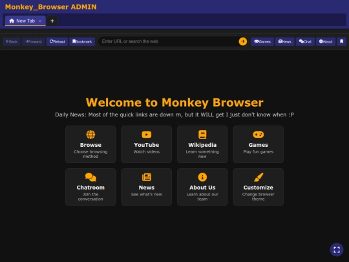Click the orange go arrow button

(x=243, y=41)
